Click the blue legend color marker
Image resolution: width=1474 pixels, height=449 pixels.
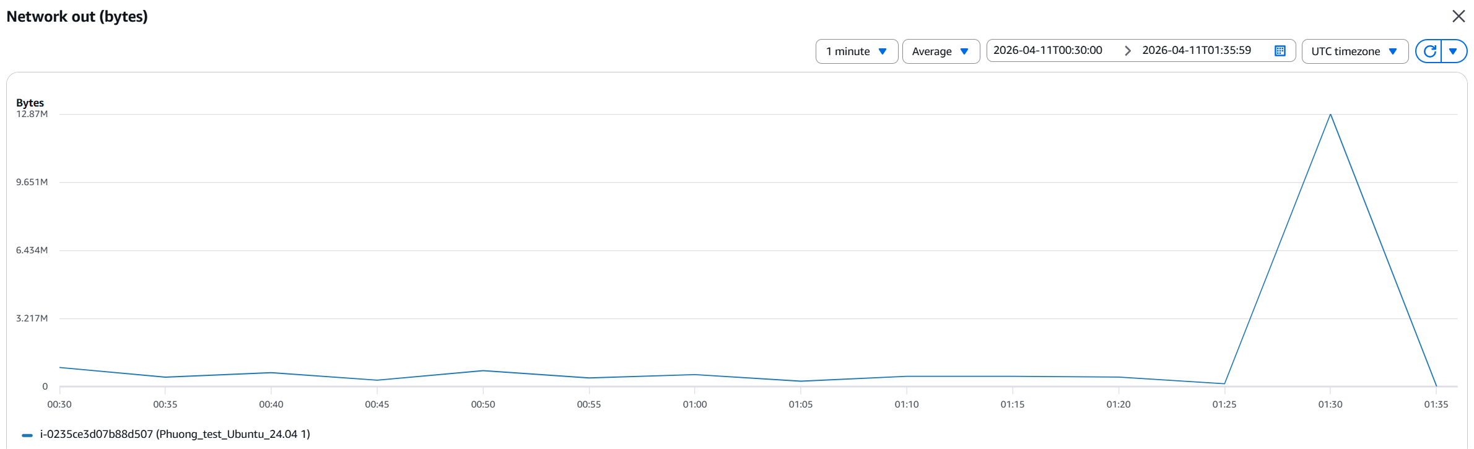[27, 435]
